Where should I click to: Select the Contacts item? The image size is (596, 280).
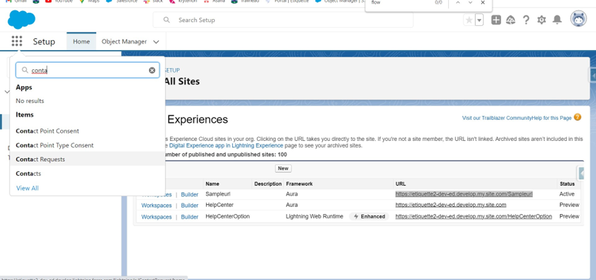[87, 173]
